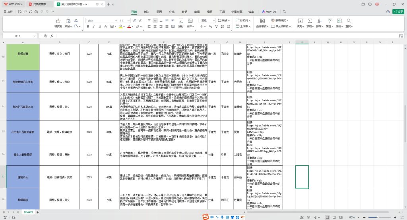Switch to the Data (数据) ribbon tab
The width and height of the screenshot is (407, 220).
tap(184, 11)
